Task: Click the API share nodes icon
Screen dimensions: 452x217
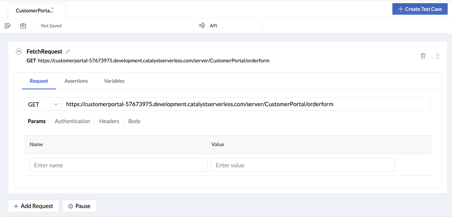Action: coord(202,26)
